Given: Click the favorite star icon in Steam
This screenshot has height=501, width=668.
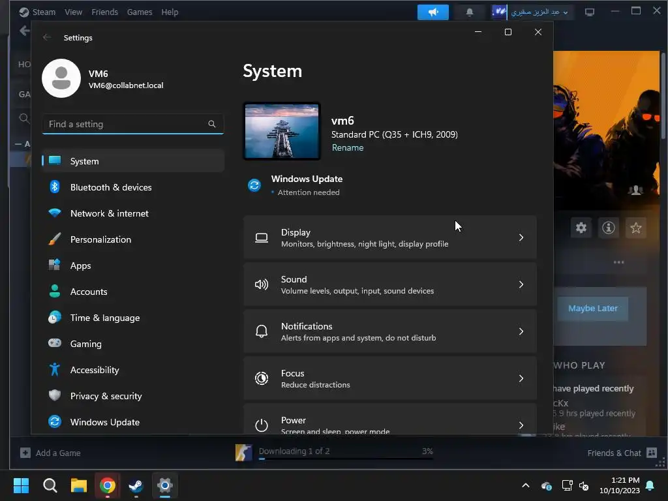Looking at the screenshot, I should click(x=635, y=228).
